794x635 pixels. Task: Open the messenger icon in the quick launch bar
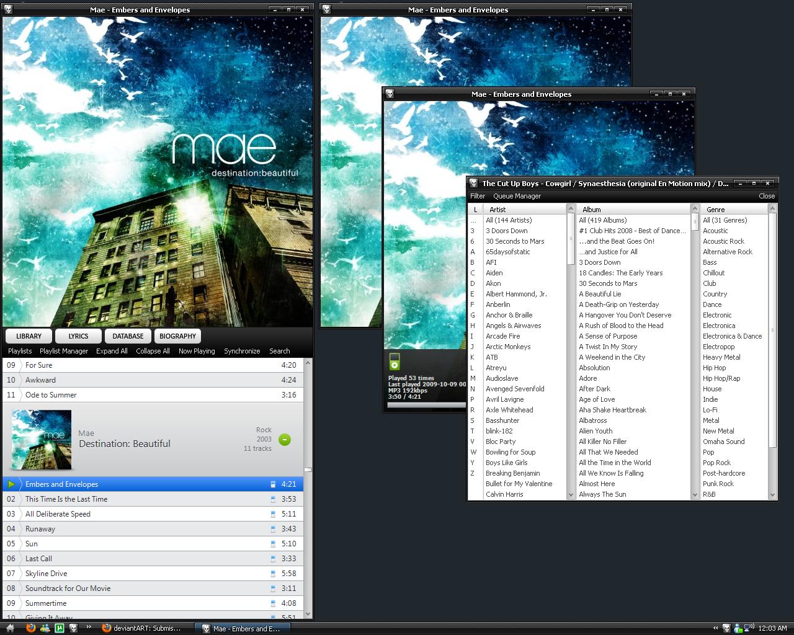(45, 628)
